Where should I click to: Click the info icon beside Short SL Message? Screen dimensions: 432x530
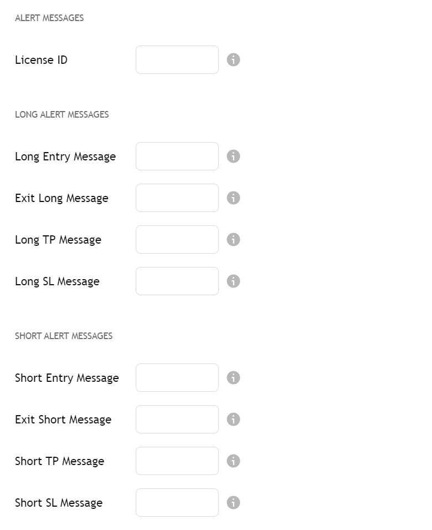pos(233,502)
